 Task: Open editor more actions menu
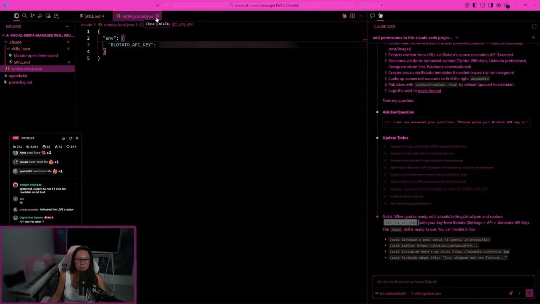coord(360,16)
